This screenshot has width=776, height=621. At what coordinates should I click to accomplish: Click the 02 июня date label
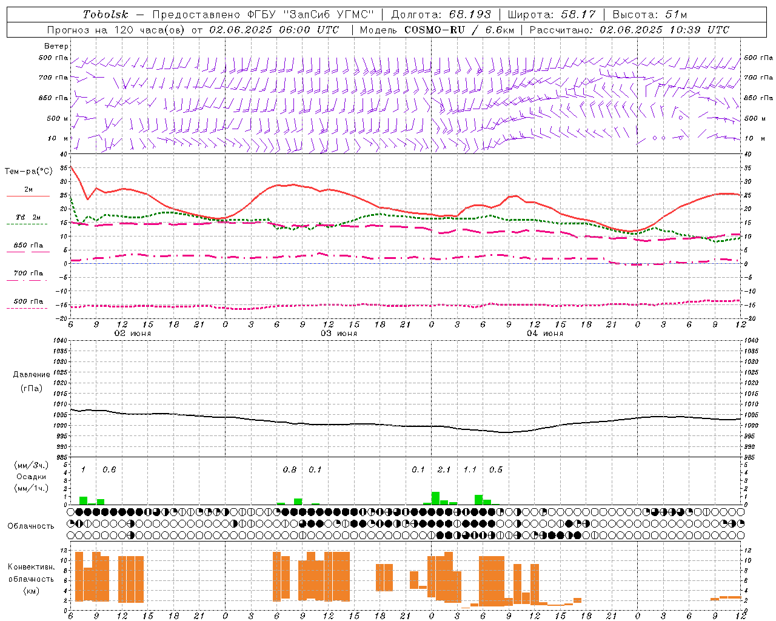(133, 334)
